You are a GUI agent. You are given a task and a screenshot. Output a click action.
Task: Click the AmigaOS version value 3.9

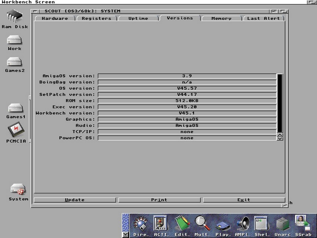[187, 76]
